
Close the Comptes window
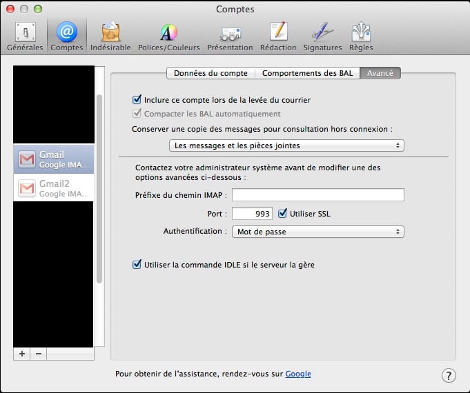(x=10, y=9)
